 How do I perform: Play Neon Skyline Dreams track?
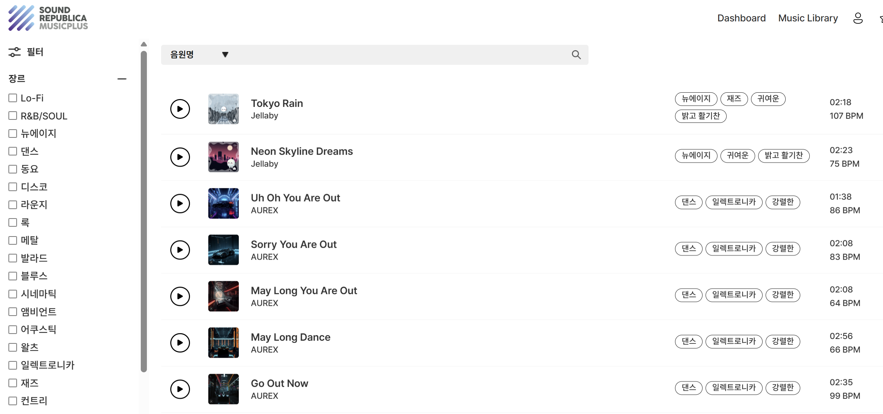pos(180,157)
